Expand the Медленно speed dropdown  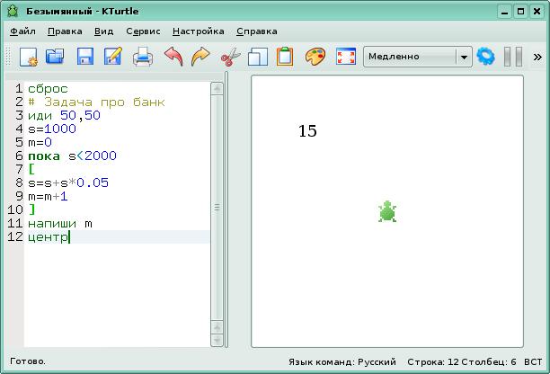coord(463,57)
